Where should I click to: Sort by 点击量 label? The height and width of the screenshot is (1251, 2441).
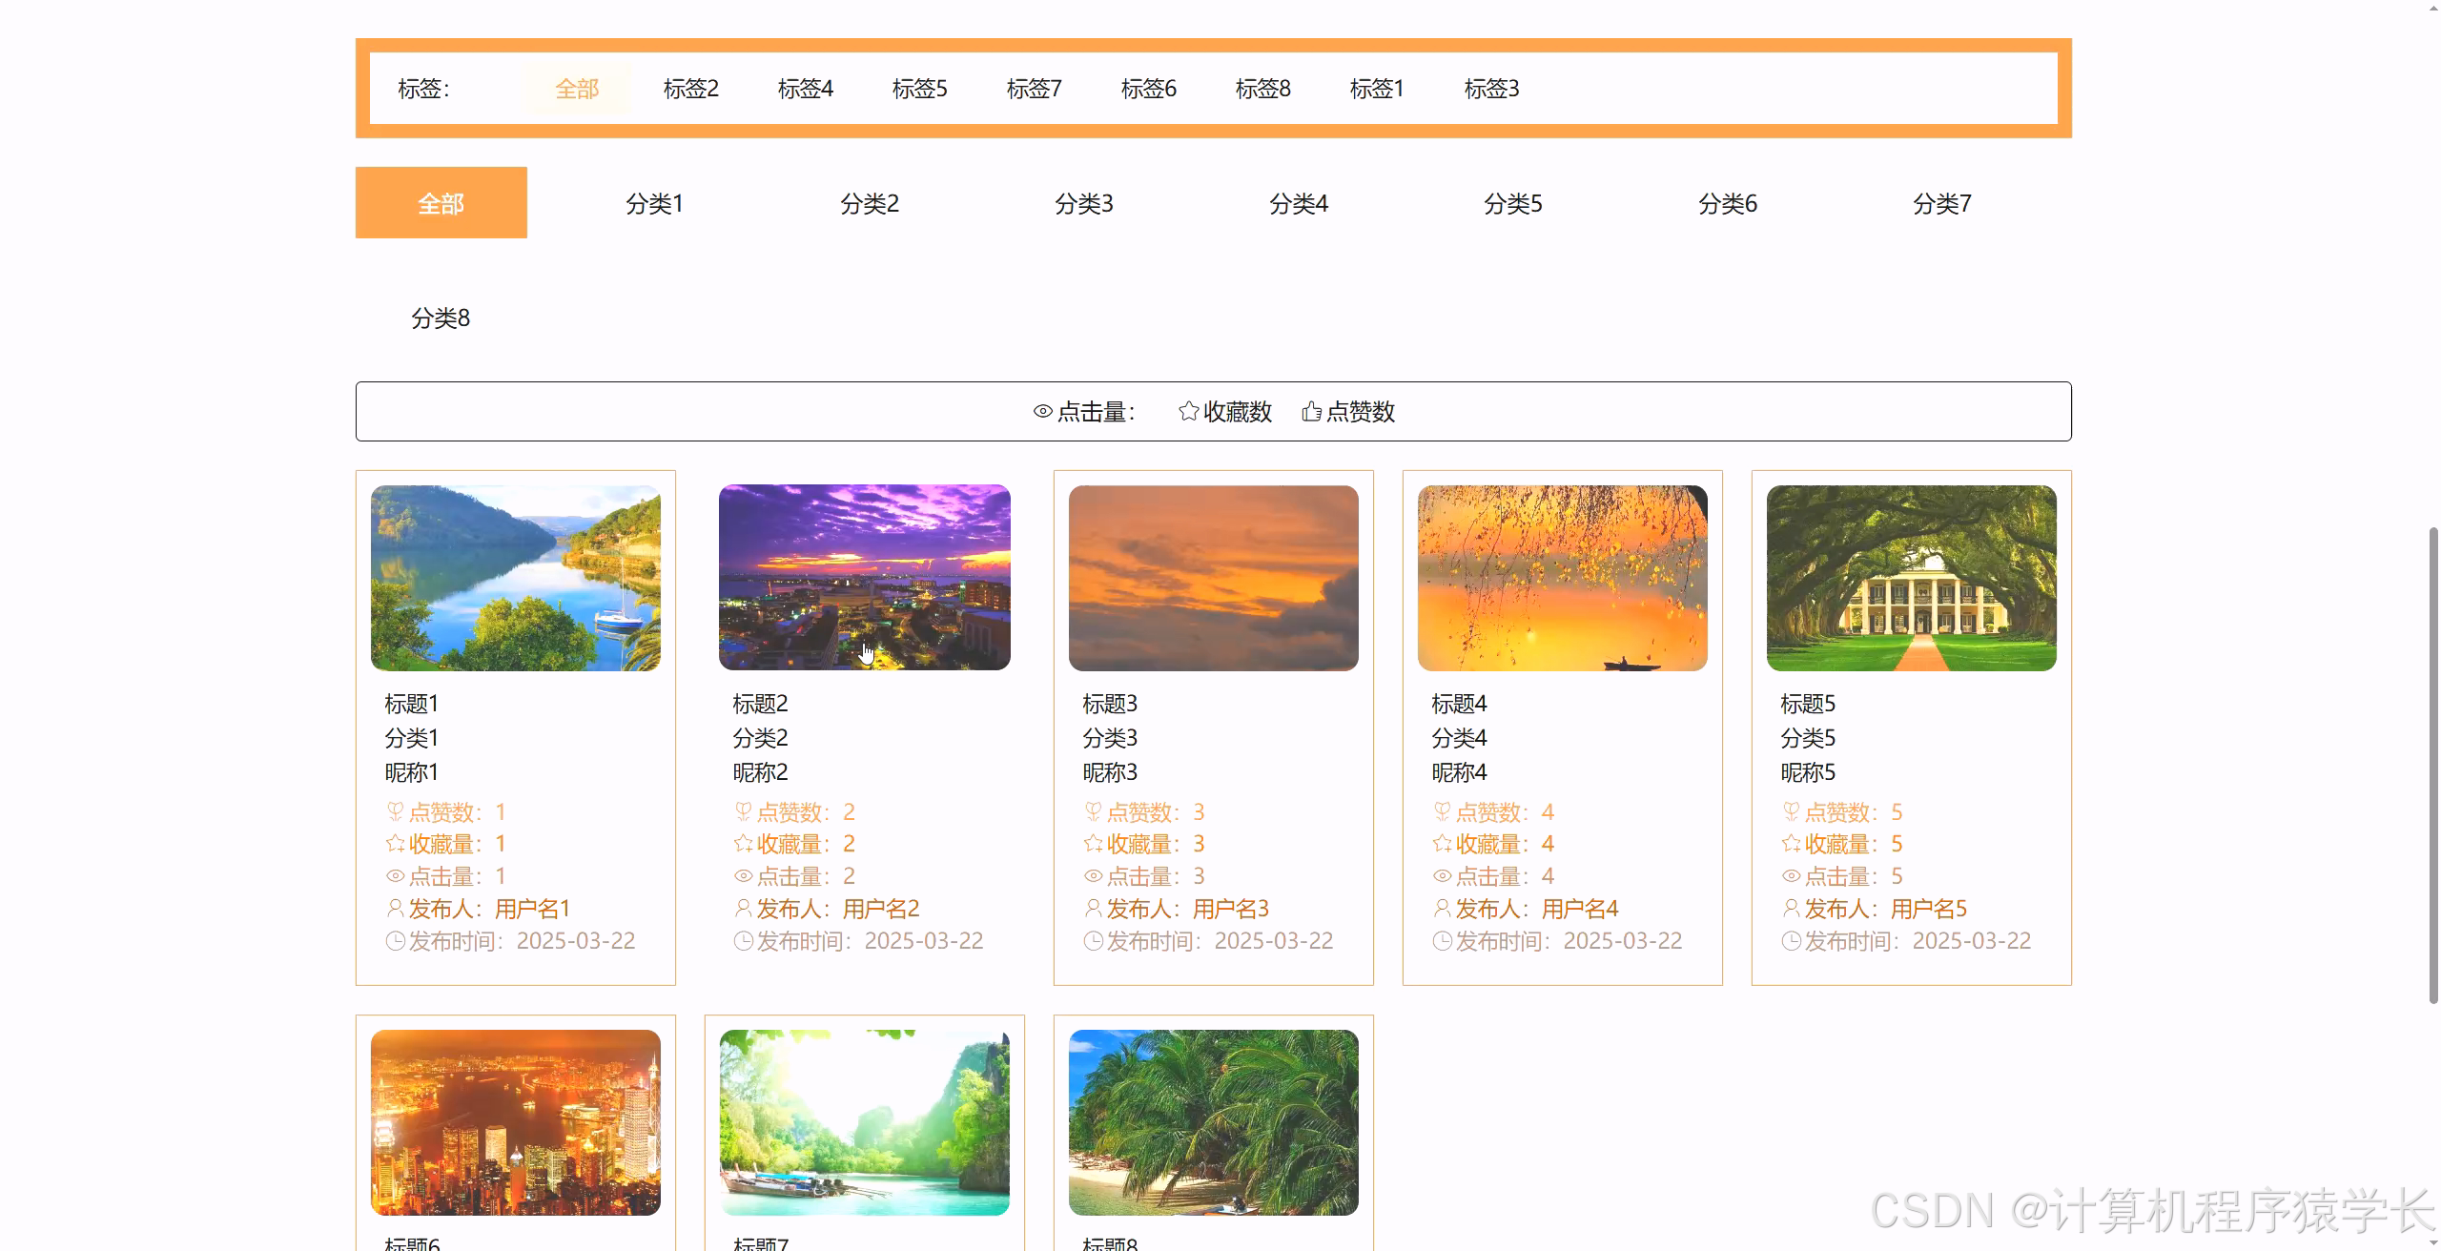click(x=1097, y=412)
